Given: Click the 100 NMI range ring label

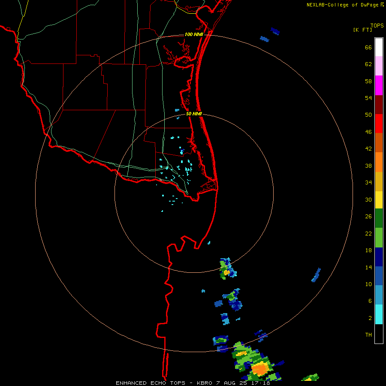Looking at the screenshot, I should tap(194, 34).
